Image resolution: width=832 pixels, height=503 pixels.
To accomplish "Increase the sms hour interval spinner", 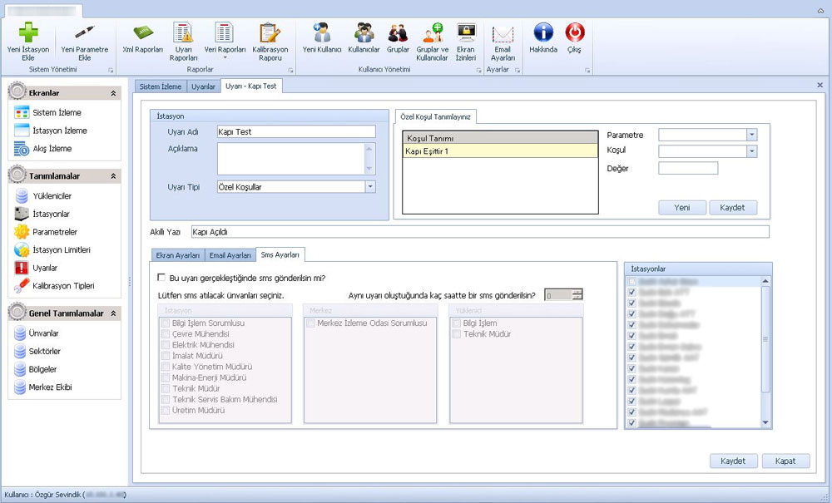I will 577,292.
